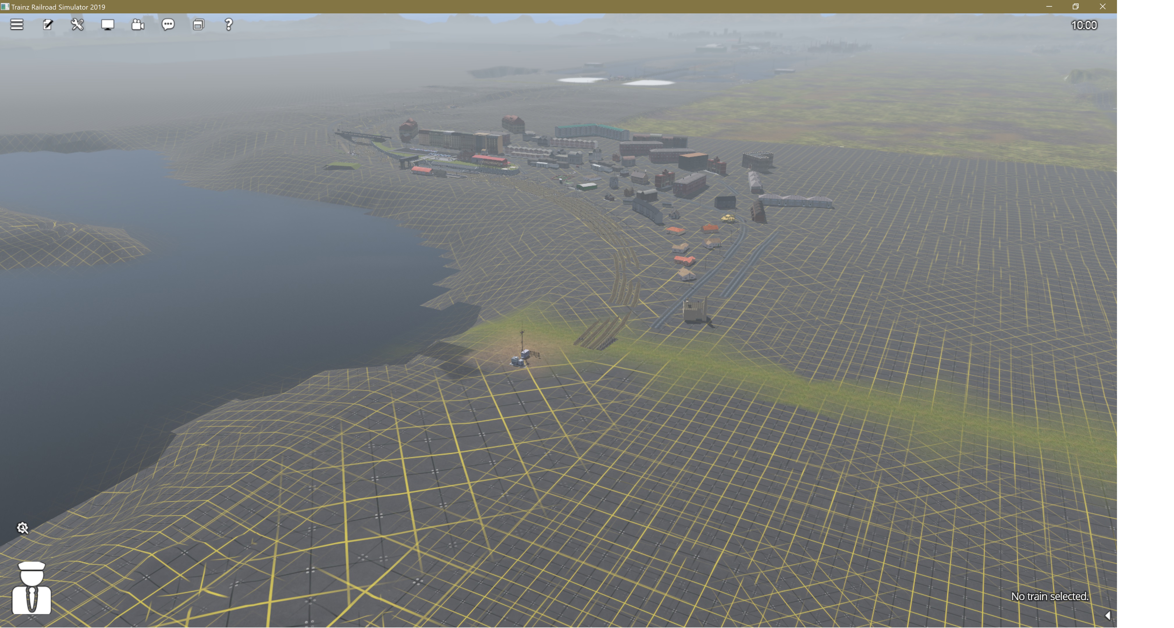Open the edit session pencil icon
The width and height of the screenshot is (1174, 628).
point(47,25)
